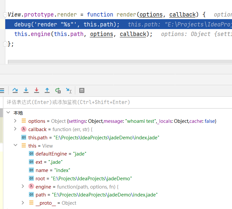Click the value icon beside root
Image resolution: width=232 pixels, height=209 pixels.
click(x=31, y=178)
